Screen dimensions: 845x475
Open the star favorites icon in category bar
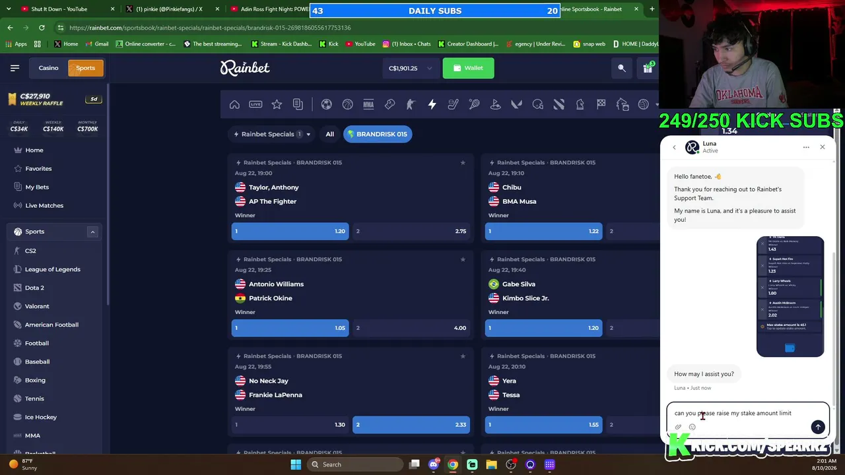[x=277, y=104]
